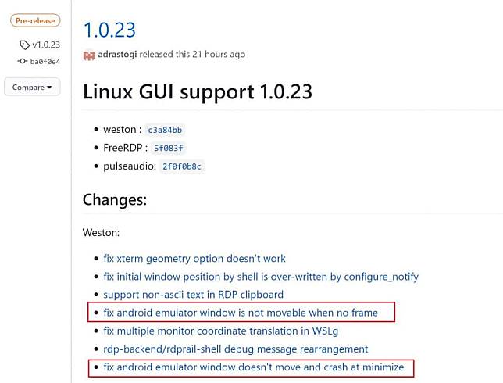Click the commit icon beside ba0f0e4
This screenshot has width=503, height=383.
22,61
